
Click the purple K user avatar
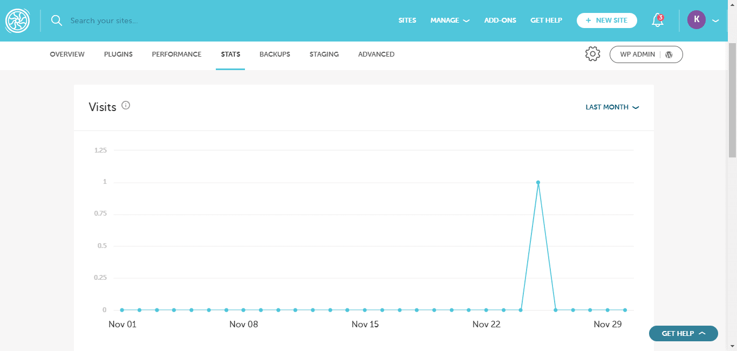[x=696, y=20]
